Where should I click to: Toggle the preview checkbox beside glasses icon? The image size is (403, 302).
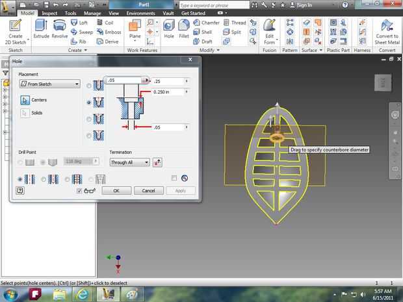pyautogui.click(x=79, y=190)
